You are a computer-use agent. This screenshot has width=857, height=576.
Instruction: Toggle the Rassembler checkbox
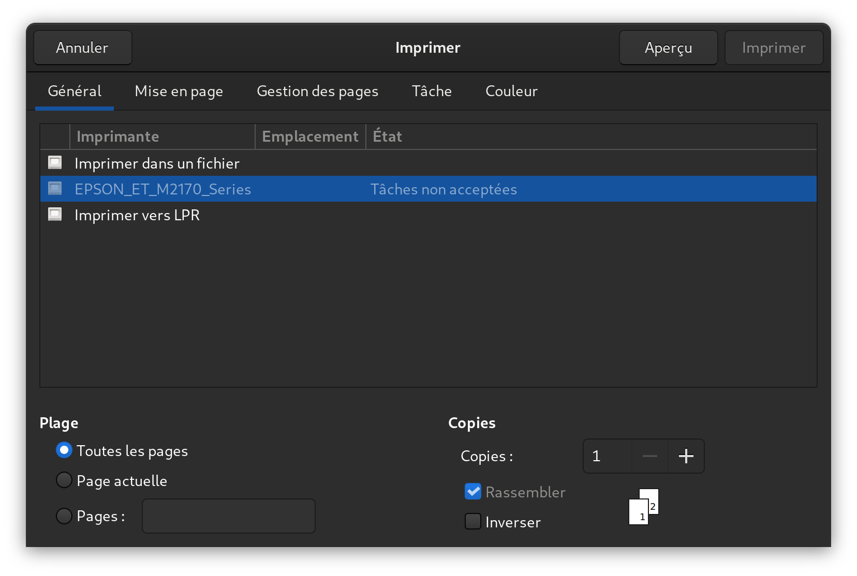(473, 491)
